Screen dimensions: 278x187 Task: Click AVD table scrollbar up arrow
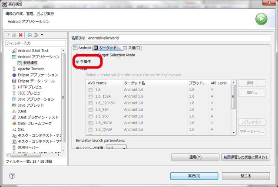(234, 82)
